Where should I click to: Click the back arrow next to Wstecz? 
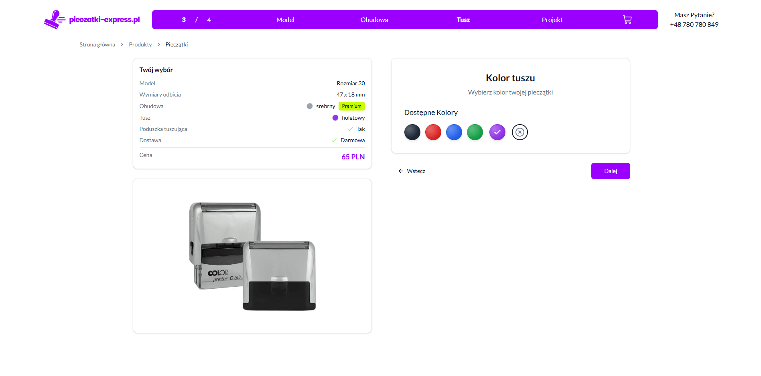click(x=400, y=171)
